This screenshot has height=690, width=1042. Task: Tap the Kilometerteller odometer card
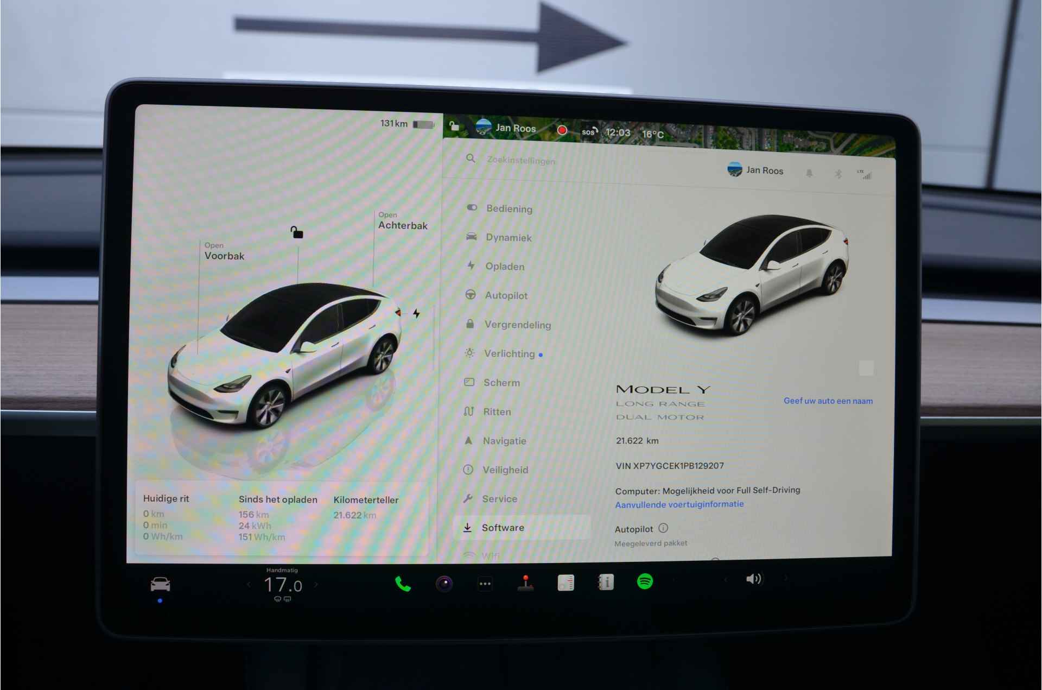coord(366,507)
